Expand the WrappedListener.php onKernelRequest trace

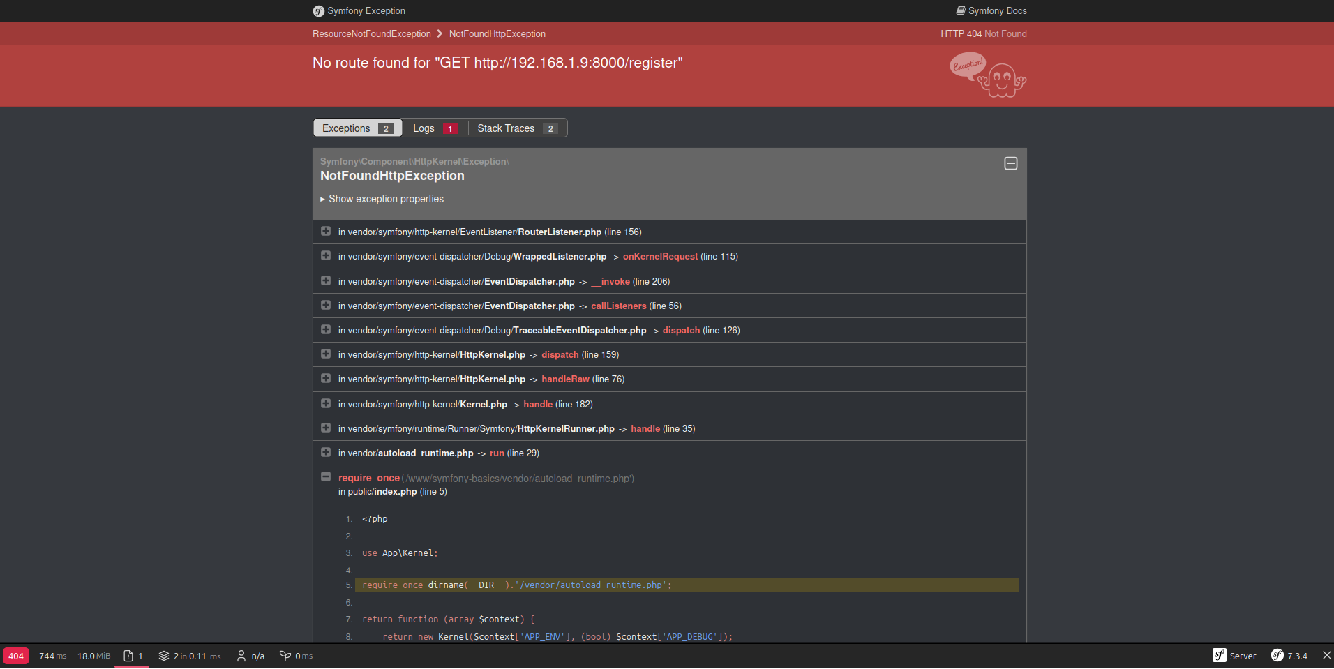pyautogui.click(x=326, y=256)
